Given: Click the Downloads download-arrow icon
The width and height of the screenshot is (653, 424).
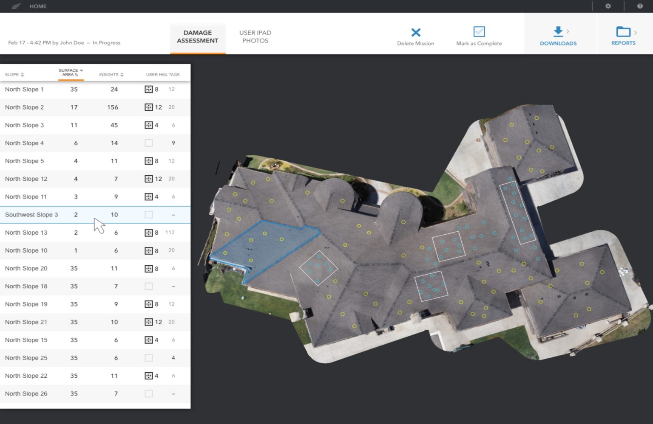Looking at the screenshot, I should point(557,31).
